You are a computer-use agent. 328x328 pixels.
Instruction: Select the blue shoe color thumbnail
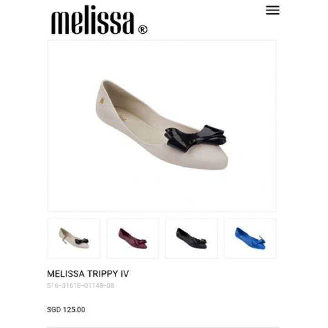click(250, 238)
